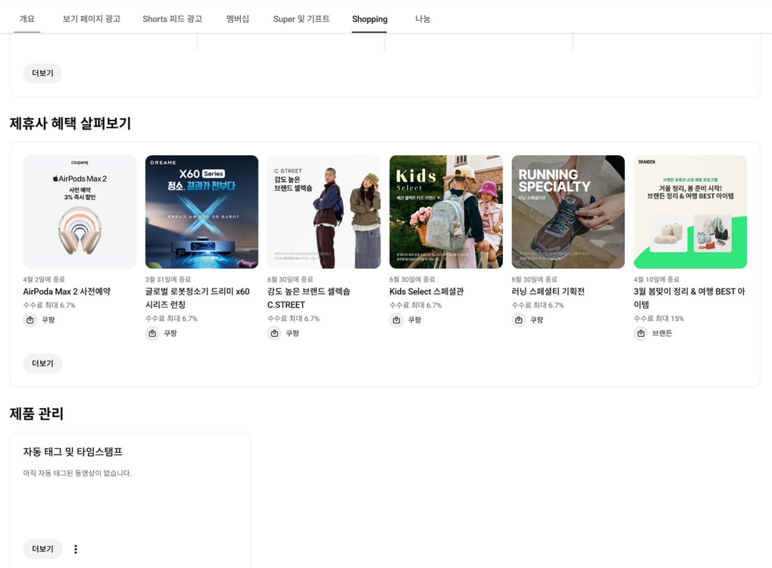Open the three-dot menu in 자동 태그 panel
This screenshot has height=568, width=772.
tap(75, 548)
